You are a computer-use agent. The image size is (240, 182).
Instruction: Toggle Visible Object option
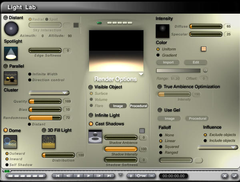tap(91, 87)
